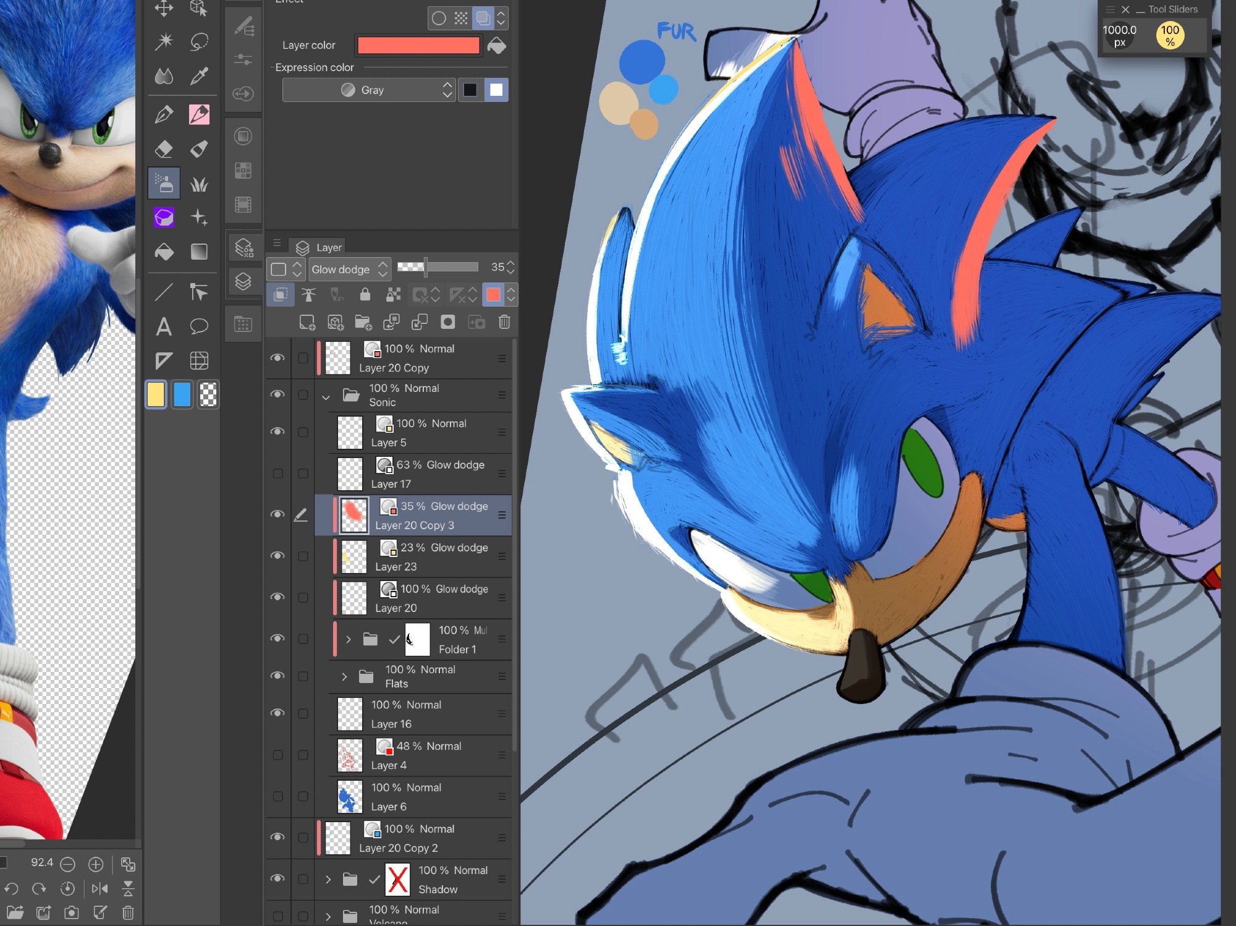Click the Redo arrow icon
Screen dimensions: 1236x926
(x=39, y=888)
